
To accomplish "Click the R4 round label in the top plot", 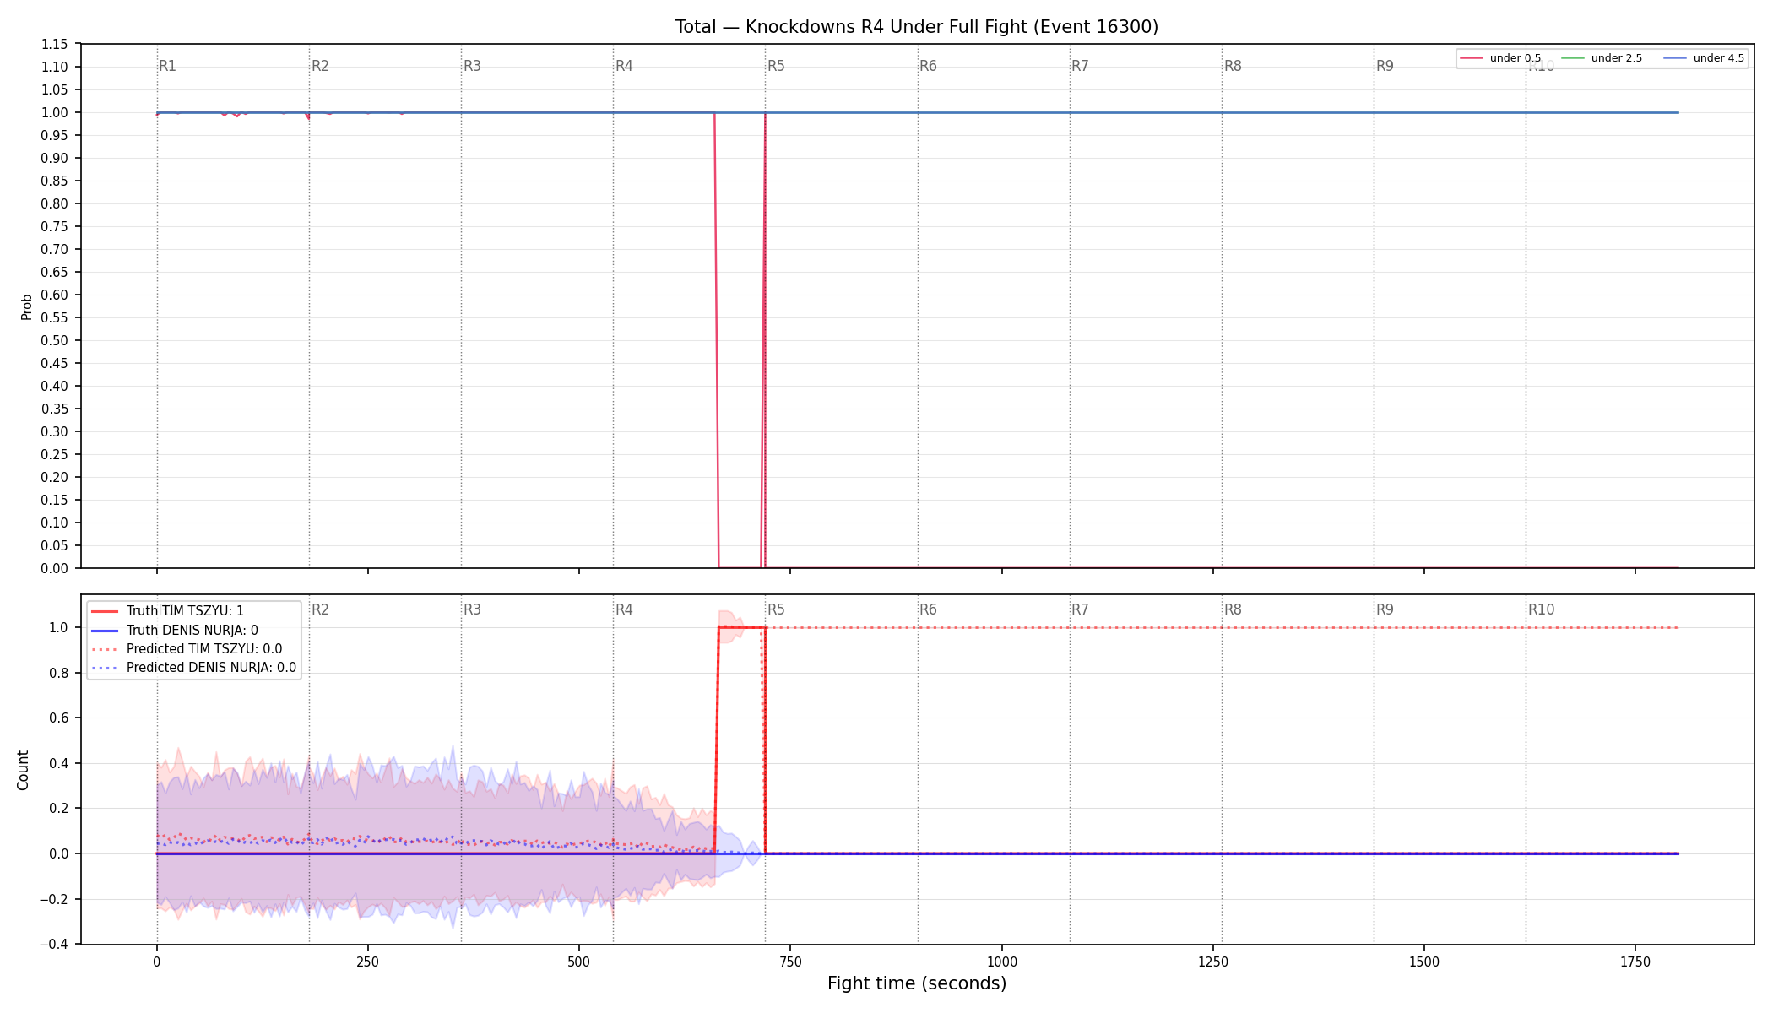I will tap(624, 66).
